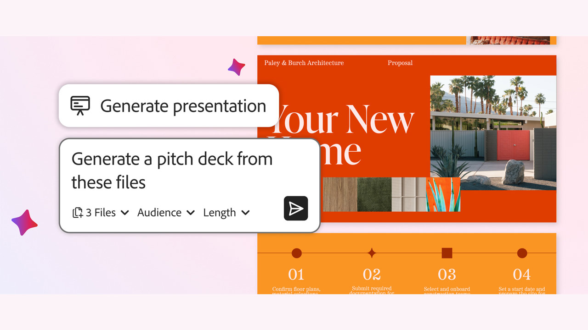
Task: Click the Paley & Burch Architecture heading
Action: (x=304, y=63)
